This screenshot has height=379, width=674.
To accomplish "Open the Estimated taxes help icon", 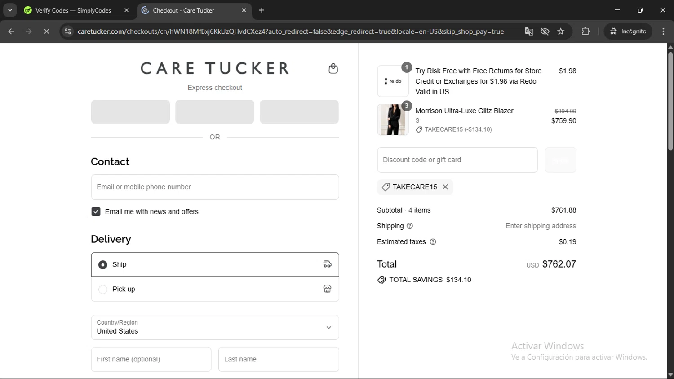I will [x=433, y=242].
